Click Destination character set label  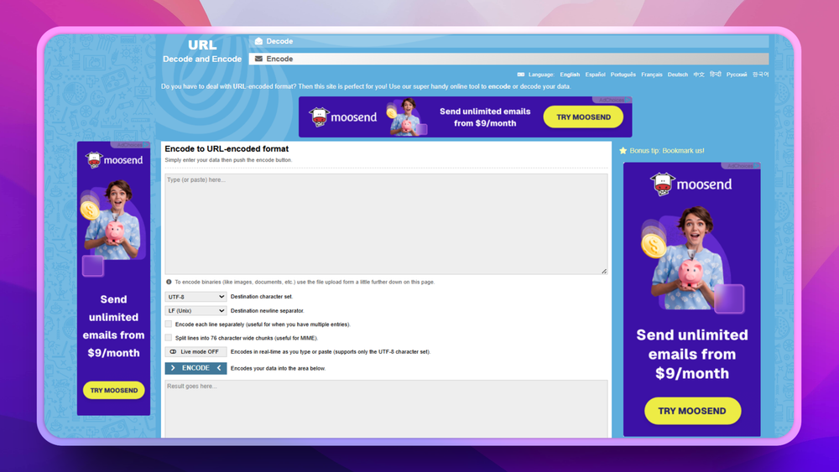click(262, 297)
